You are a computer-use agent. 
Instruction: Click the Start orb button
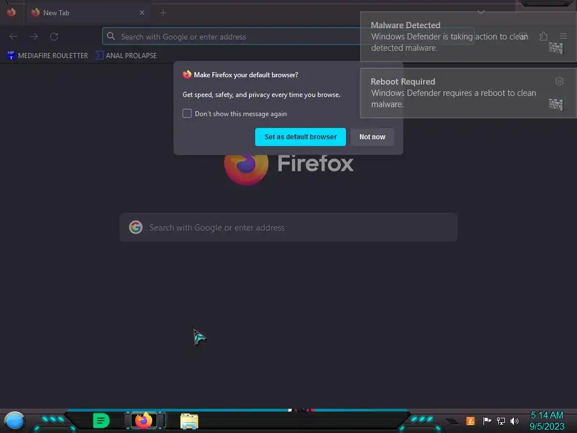click(14, 421)
